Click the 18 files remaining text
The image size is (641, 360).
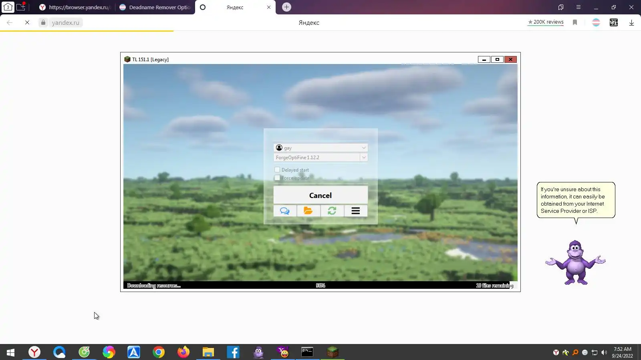pyautogui.click(x=495, y=286)
